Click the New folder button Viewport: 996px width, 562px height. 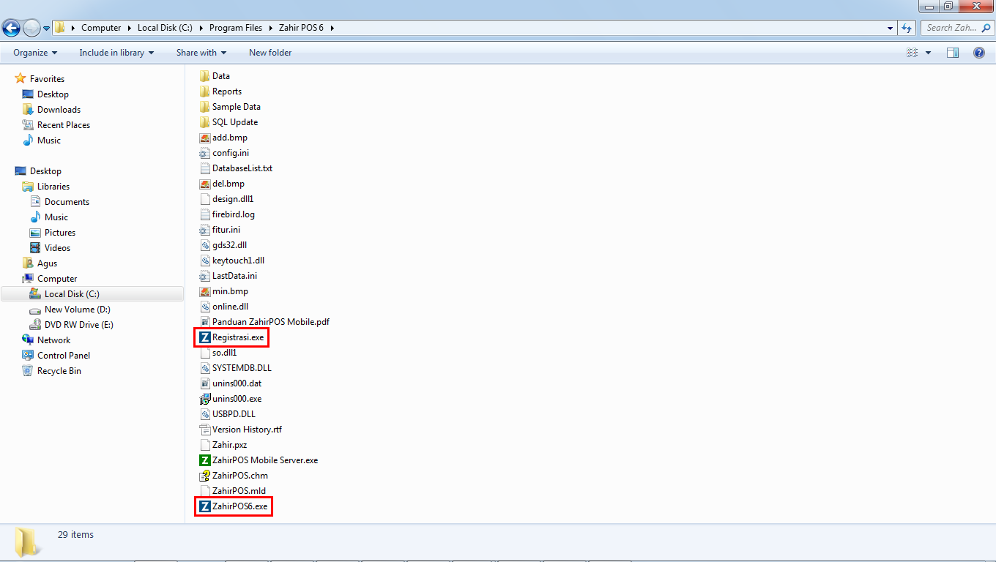pos(270,53)
